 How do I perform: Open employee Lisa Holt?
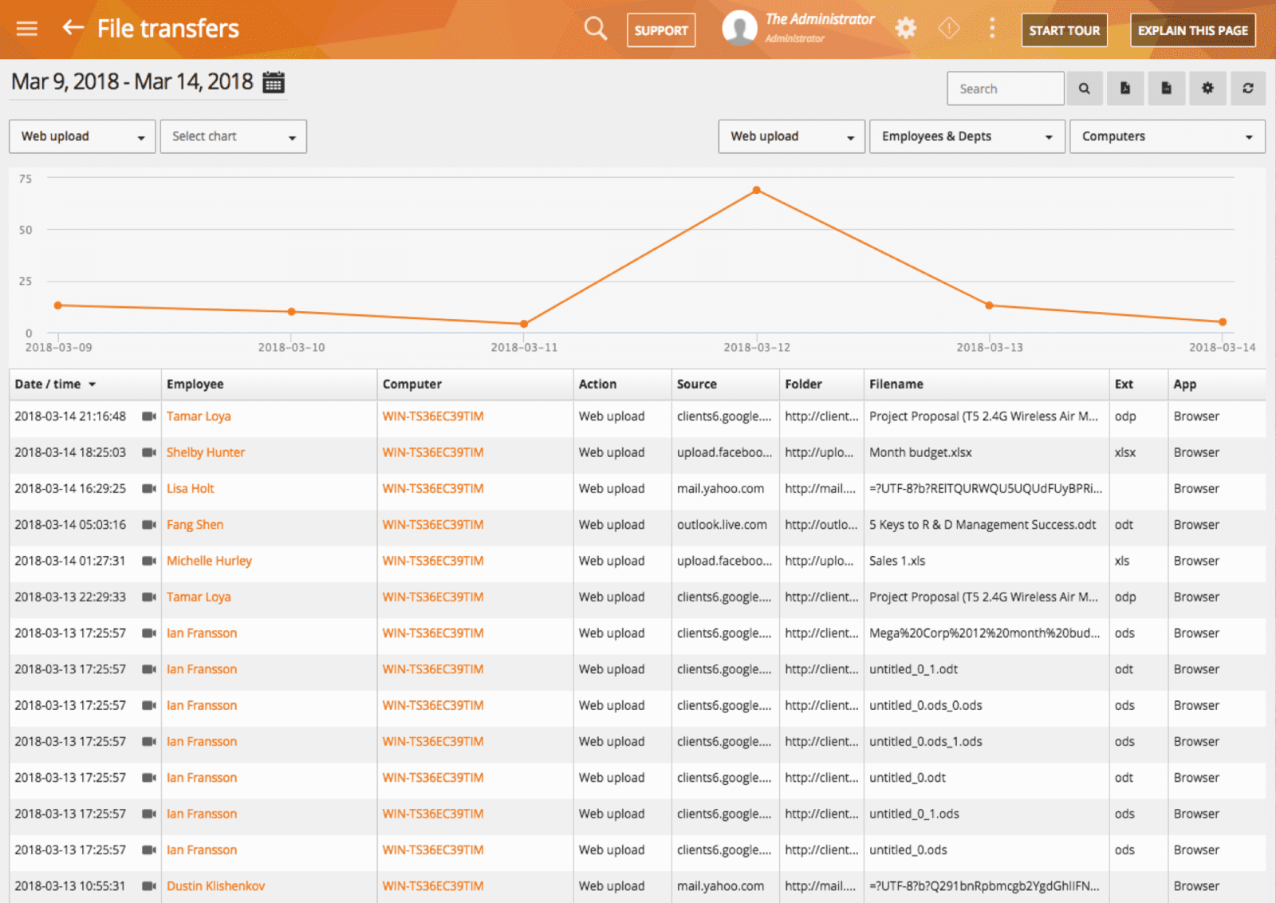(190, 488)
